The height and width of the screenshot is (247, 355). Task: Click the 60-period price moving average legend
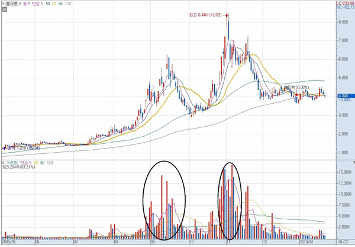coord(60,3)
